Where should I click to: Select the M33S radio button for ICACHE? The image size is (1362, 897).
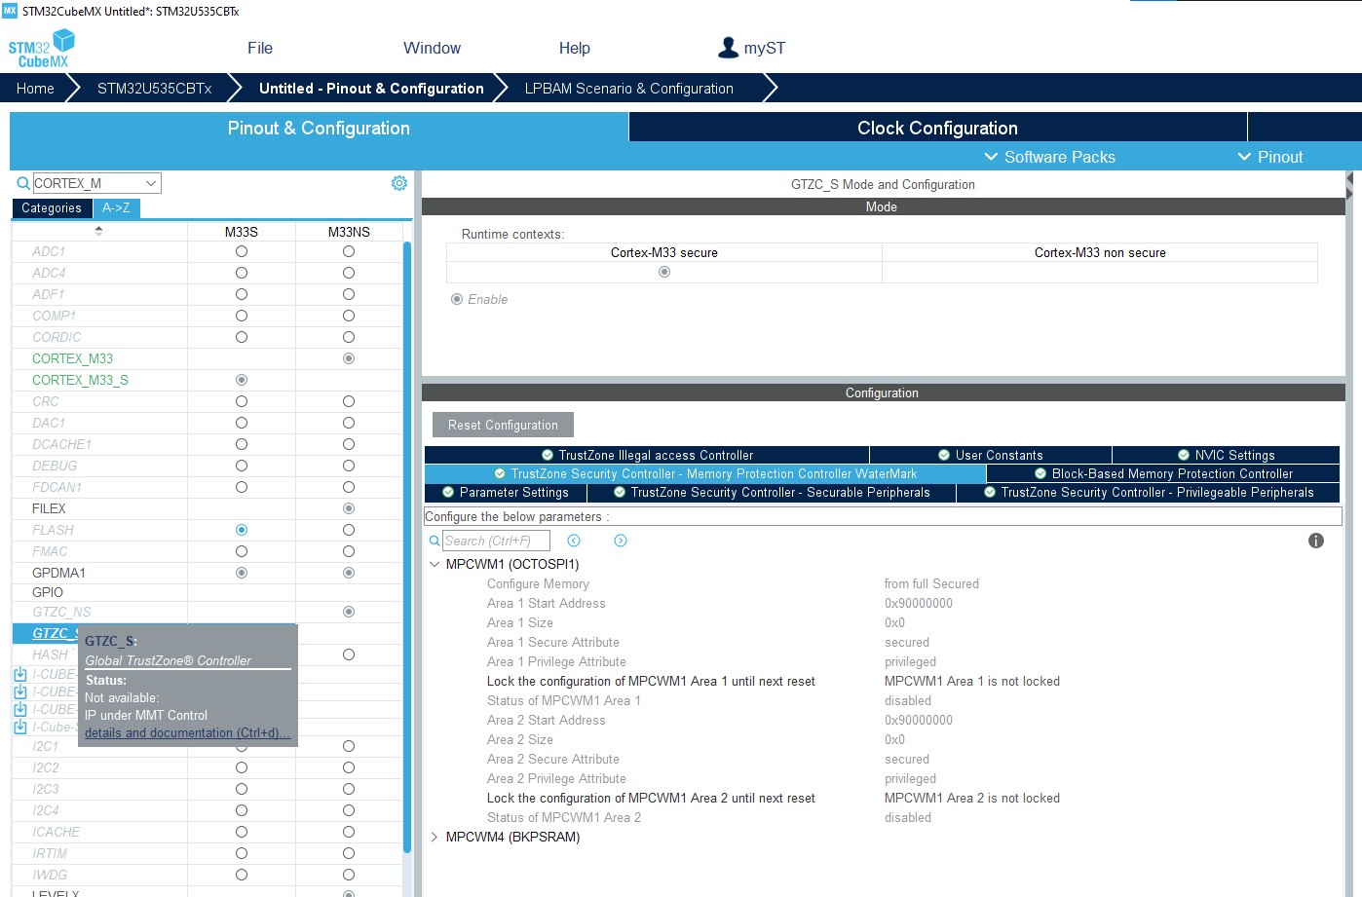pyautogui.click(x=242, y=832)
